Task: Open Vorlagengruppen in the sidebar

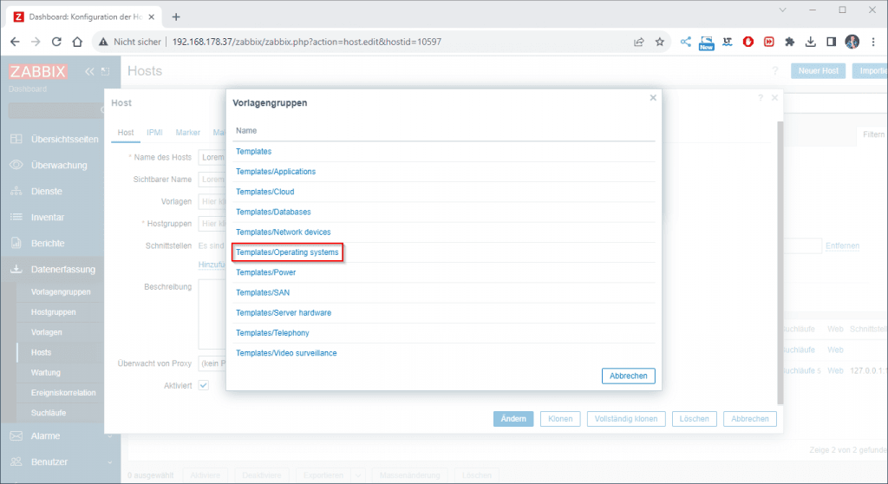Action: [x=60, y=291]
